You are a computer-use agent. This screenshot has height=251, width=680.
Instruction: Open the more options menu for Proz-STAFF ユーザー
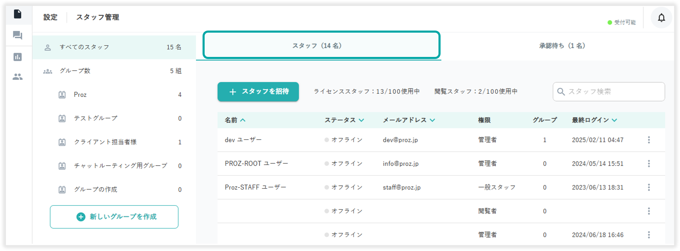coord(649,187)
